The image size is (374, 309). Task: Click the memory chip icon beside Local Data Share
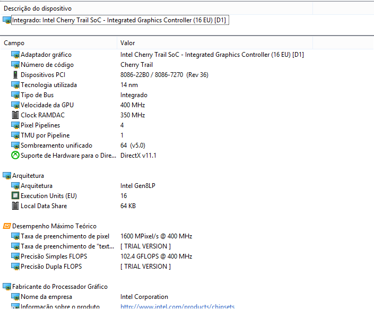tap(15, 206)
